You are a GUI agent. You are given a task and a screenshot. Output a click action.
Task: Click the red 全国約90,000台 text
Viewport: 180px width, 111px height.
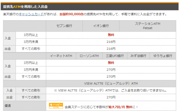[x=71, y=14]
